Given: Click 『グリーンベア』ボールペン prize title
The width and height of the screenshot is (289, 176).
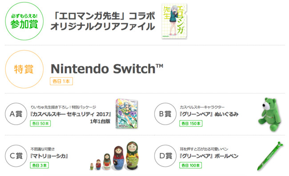Looking at the screenshot, I should (x=209, y=156).
